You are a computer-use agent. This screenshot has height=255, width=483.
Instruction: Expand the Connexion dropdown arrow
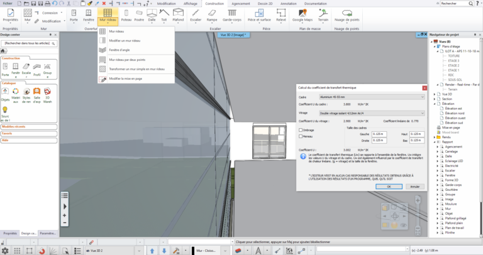point(62,13)
